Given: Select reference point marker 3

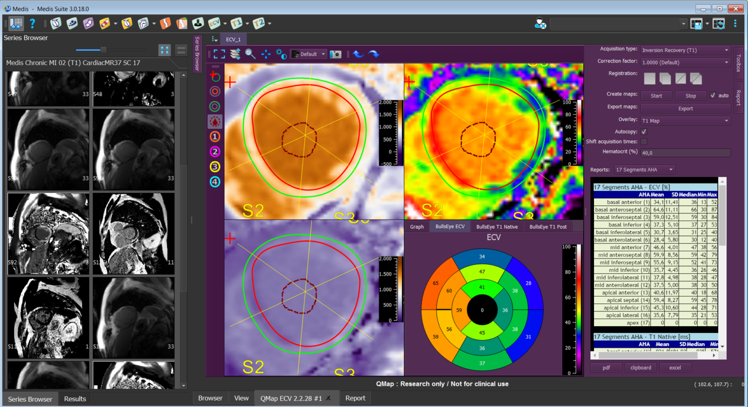Looking at the screenshot, I should click(x=215, y=166).
